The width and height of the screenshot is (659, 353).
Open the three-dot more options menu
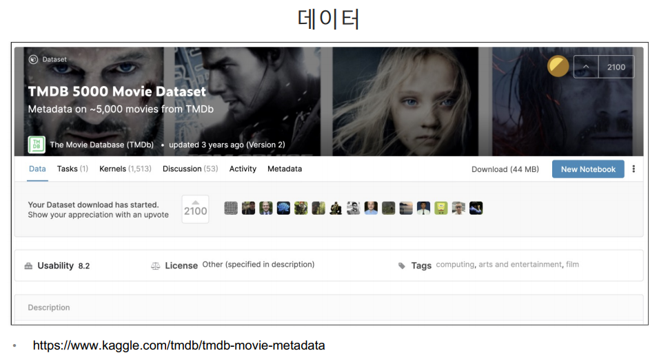[x=633, y=169]
